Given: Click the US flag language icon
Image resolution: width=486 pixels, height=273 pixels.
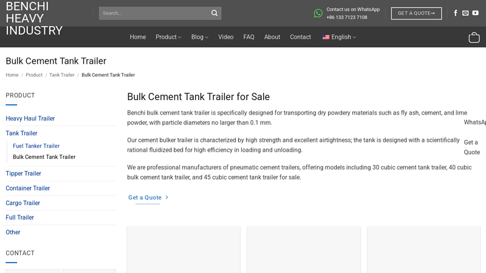Looking at the screenshot, I should pyautogui.click(x=326, y=37).
